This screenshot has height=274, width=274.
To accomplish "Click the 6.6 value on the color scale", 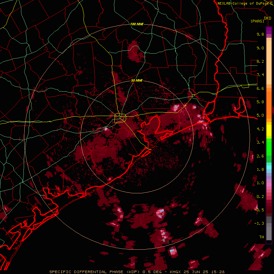I will pos(260,88).
